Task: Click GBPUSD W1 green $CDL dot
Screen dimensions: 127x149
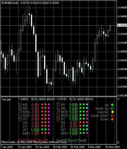Action: pyautogui.click(x=42, y=129)
